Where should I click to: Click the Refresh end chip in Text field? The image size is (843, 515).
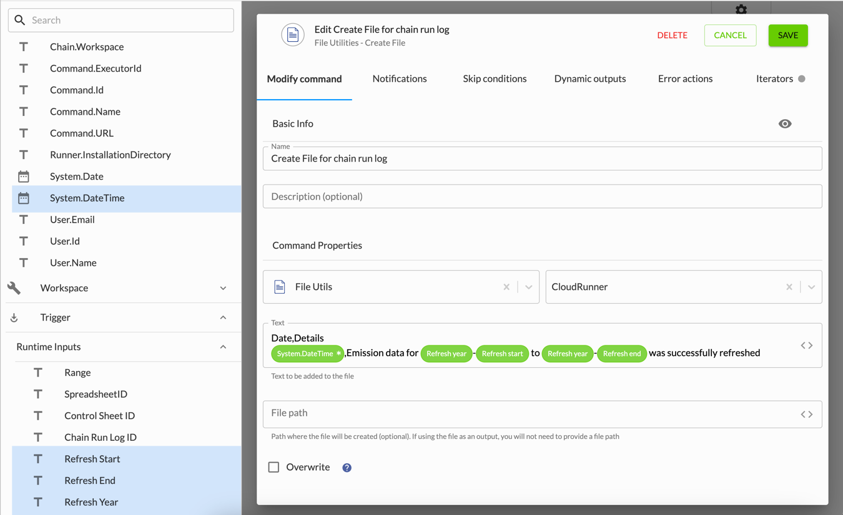click(x=622, y=354)
